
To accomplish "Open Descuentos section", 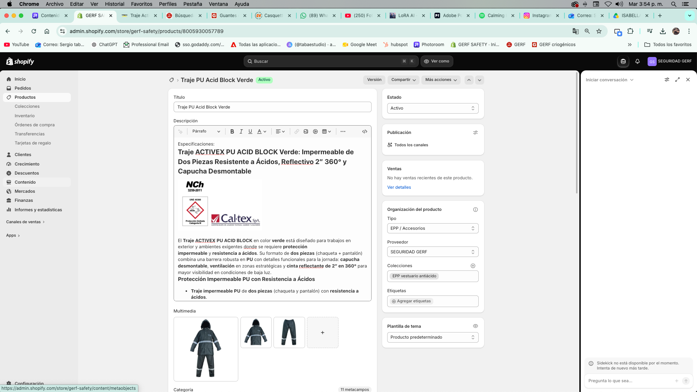I will point(27,173).
